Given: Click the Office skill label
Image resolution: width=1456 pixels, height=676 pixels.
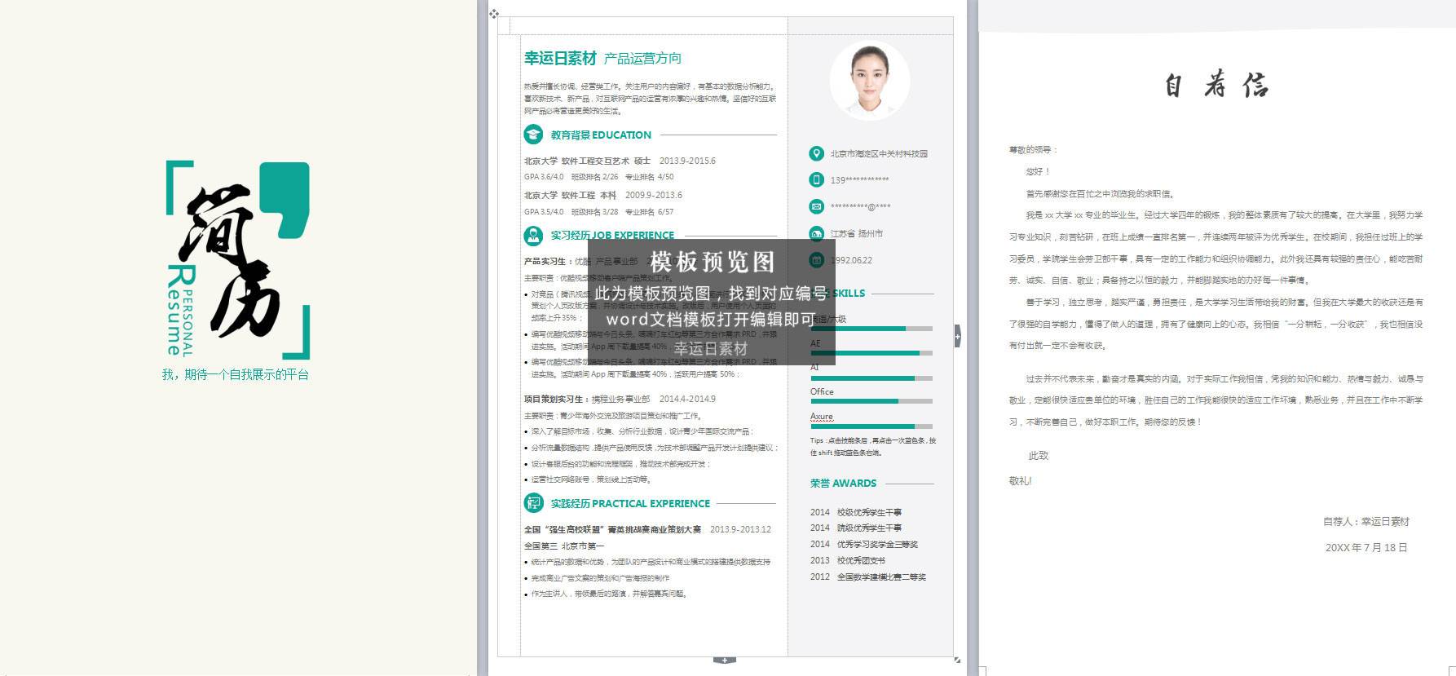Looking at the screenshot, I should [x=822, y=391].
